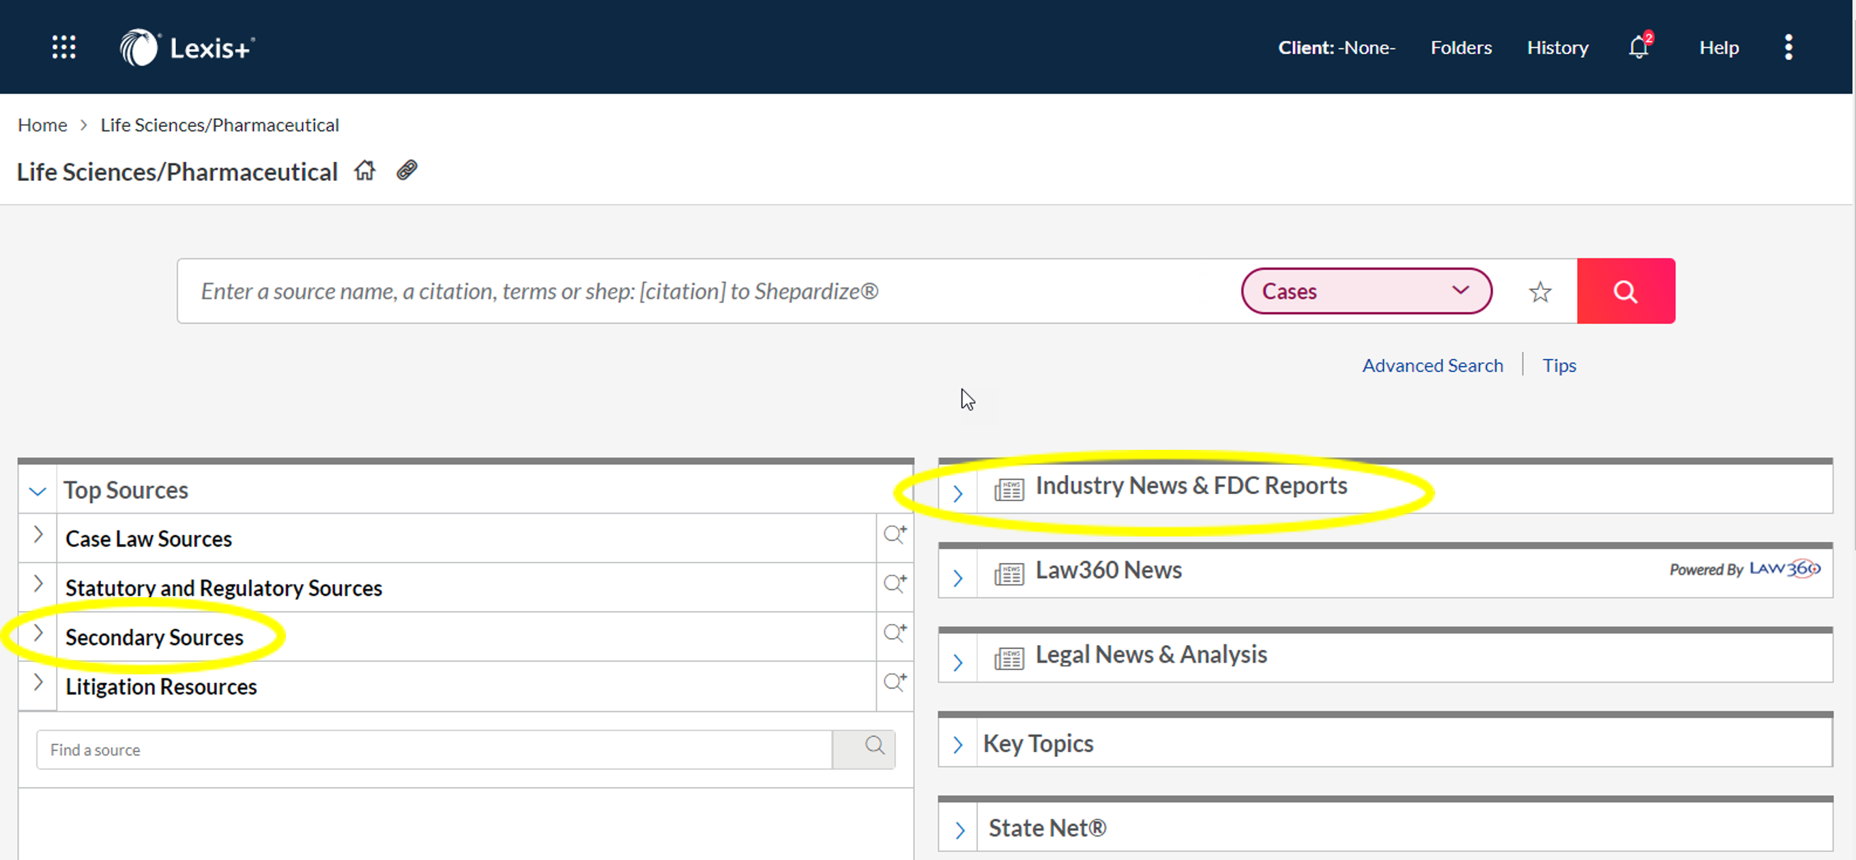Viewport: 1856px width, 860px height.
Task: Open the More options kebab menu
Action: (x=1788, y=48)
